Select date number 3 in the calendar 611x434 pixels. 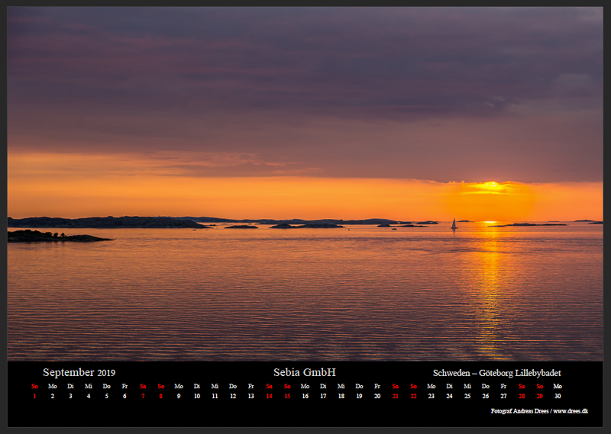(70, 396)
